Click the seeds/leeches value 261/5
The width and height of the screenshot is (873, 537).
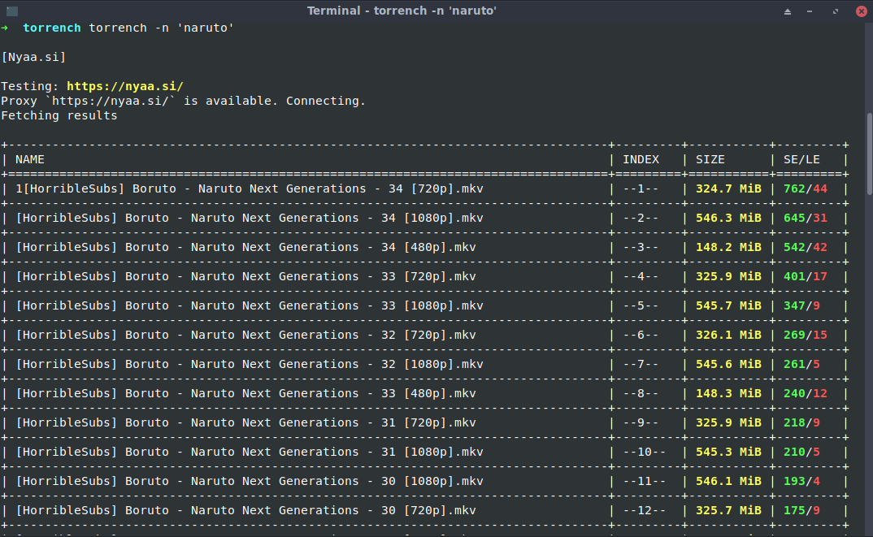(801, 364)
